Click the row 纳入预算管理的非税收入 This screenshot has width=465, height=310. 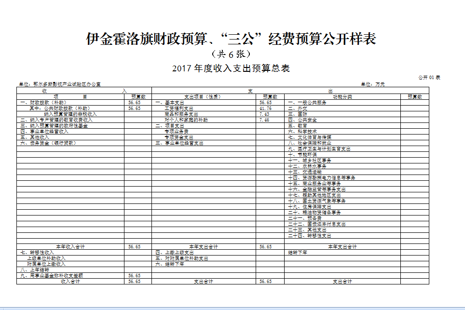click(70, 114)
